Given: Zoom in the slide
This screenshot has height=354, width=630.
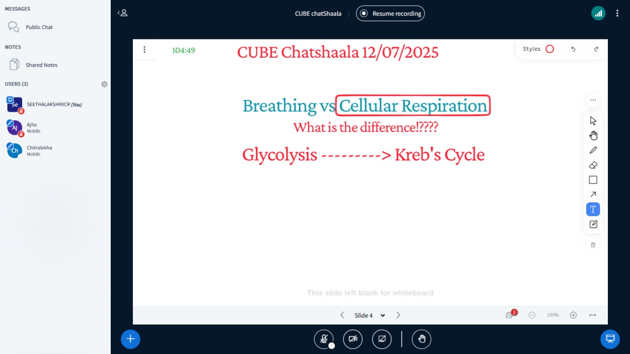Looking at the screenshot, I should (x=573, y=315).
